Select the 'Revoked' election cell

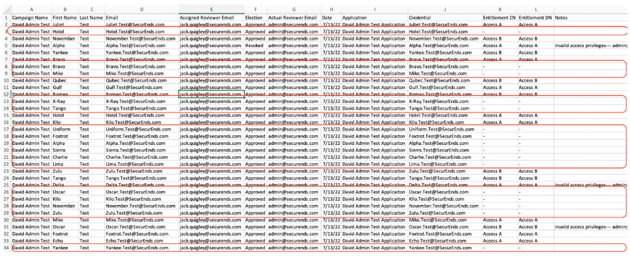click(255, 45)
